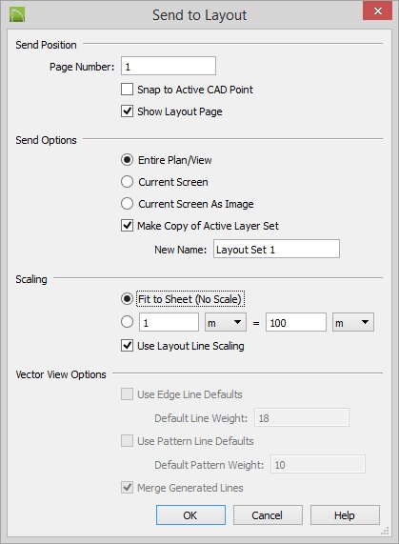
Task: Select Entire Plan/View option
Action: coord(127,160)
